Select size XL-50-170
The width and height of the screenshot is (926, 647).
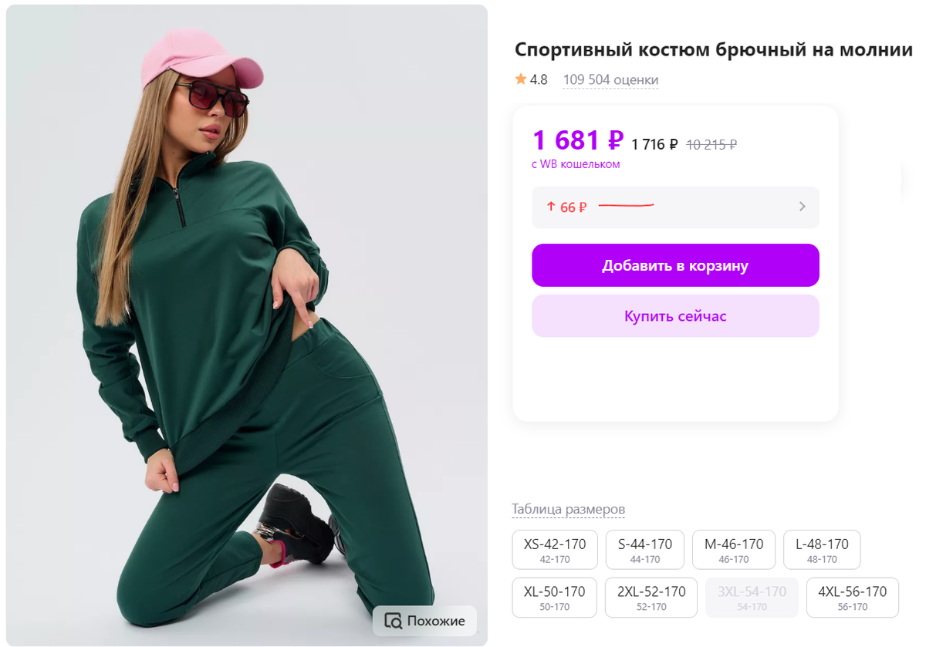[554, 597]
